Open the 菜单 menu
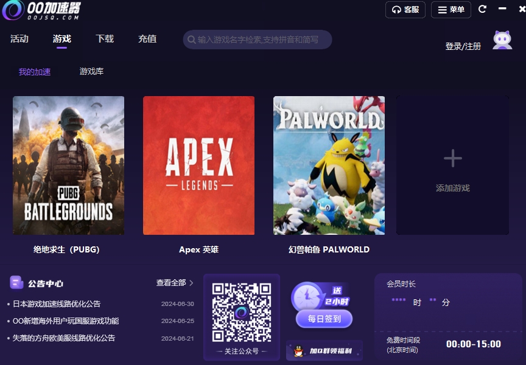Screen dimensions: 526x365 click(451, 10)
